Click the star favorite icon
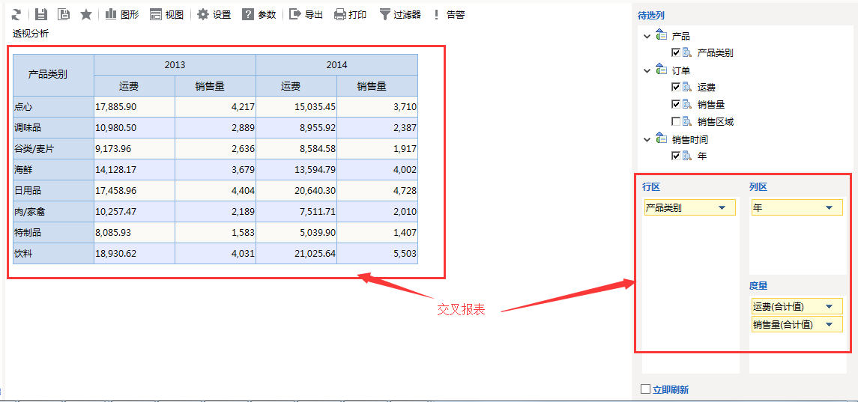 tap(86, 15)
